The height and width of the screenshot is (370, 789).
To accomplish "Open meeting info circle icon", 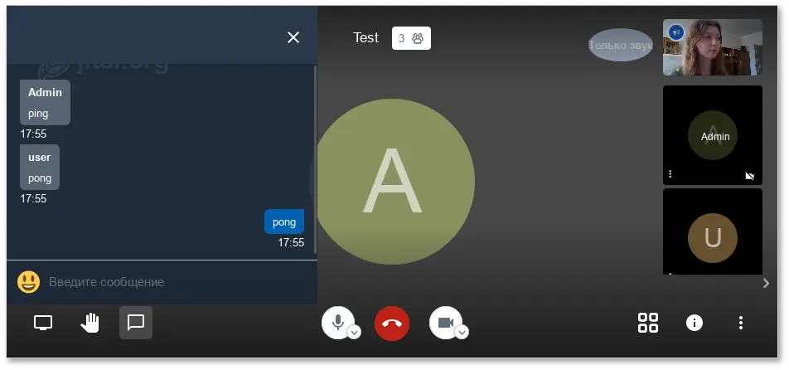I will pyautogui.click(x=695, y=323).
